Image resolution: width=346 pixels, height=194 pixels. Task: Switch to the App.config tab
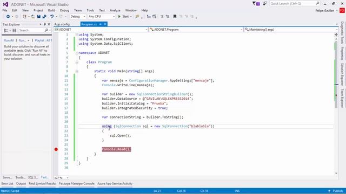click(x=62, y=24)
